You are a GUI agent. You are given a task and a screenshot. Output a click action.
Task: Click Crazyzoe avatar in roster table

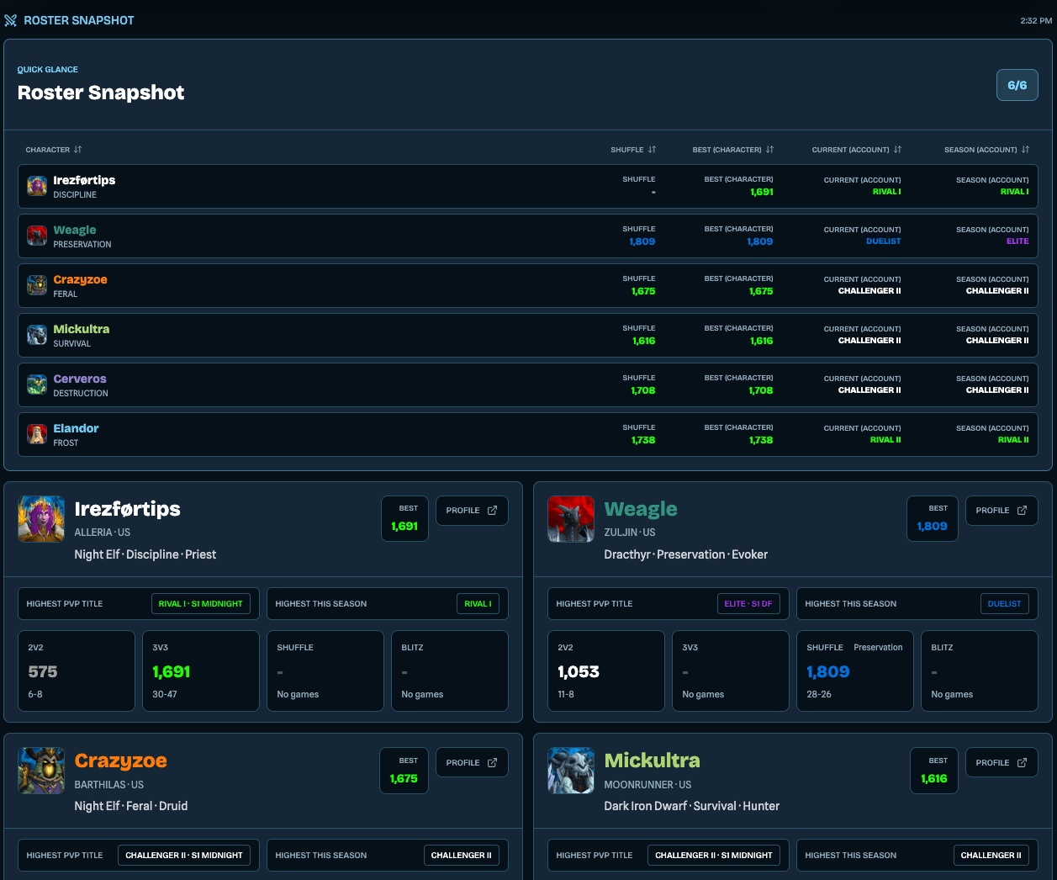[37, 285]
